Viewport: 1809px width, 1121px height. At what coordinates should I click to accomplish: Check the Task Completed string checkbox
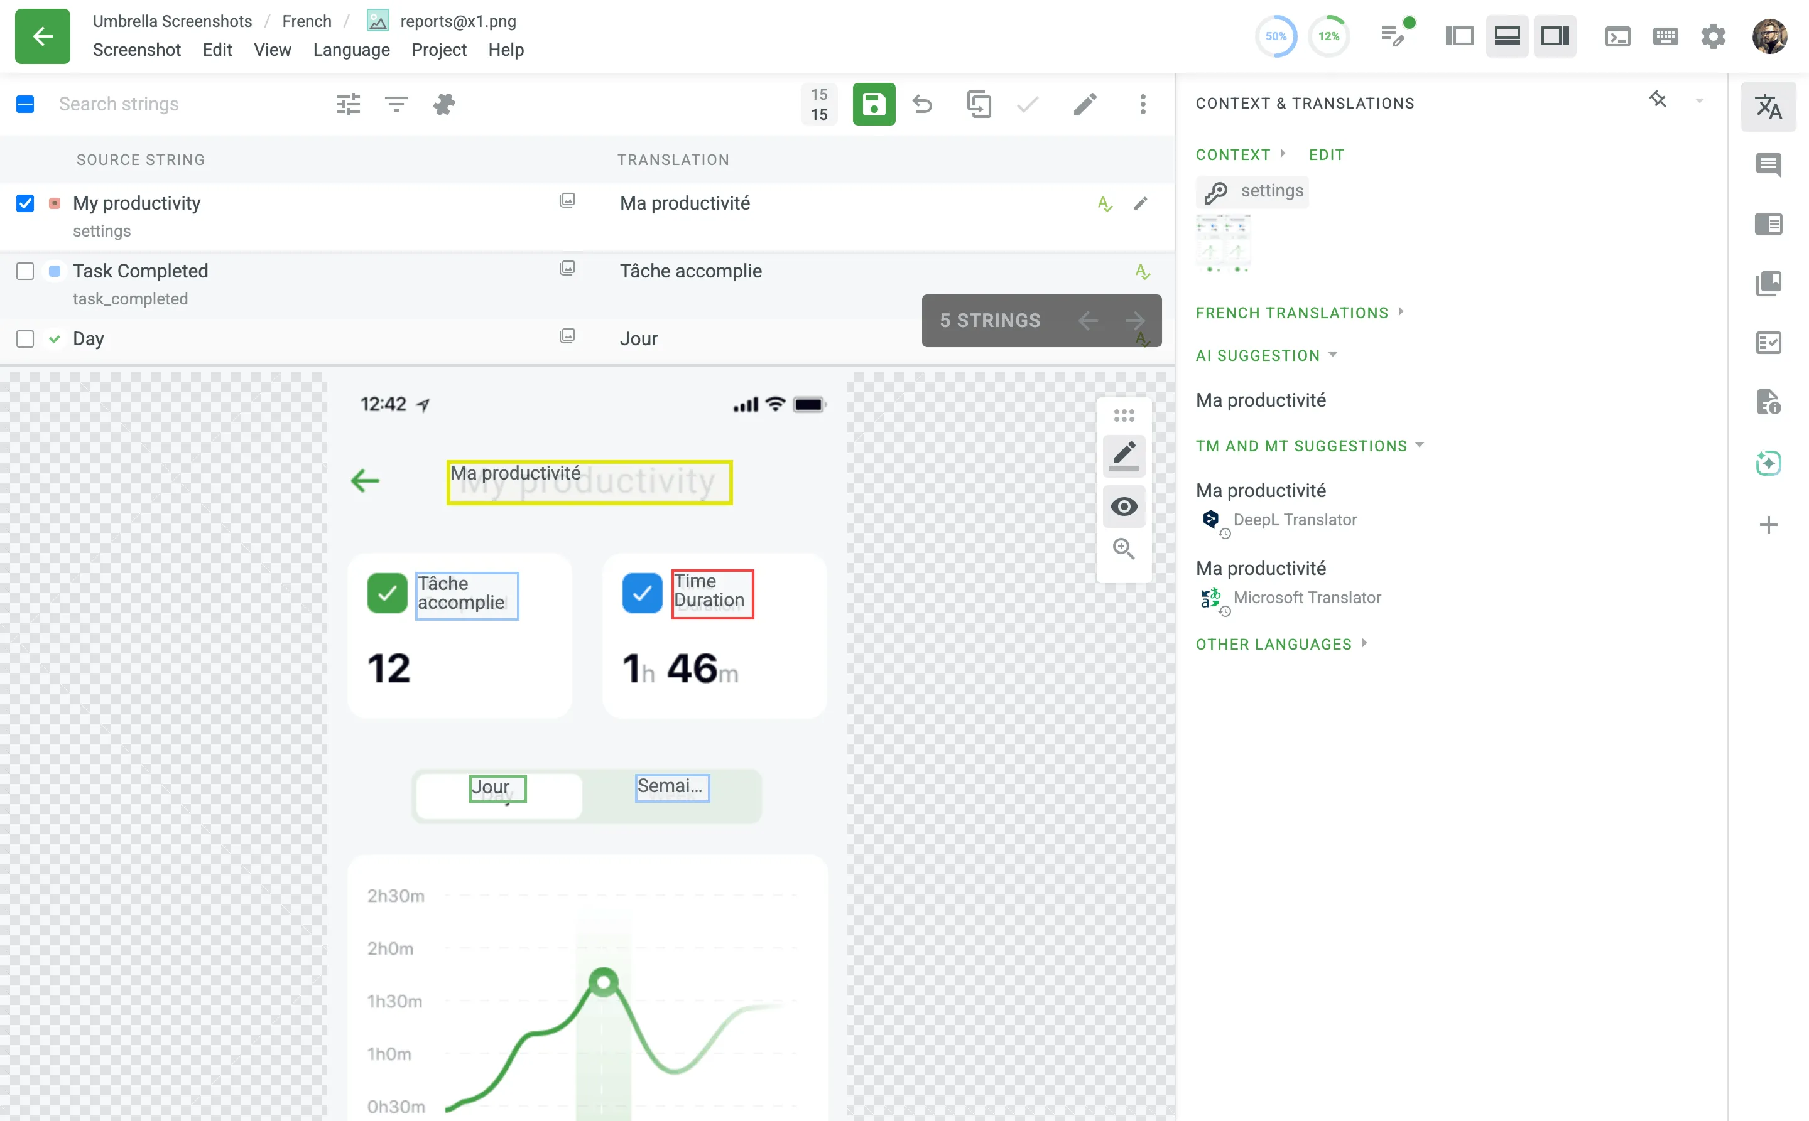pos(25,271)
